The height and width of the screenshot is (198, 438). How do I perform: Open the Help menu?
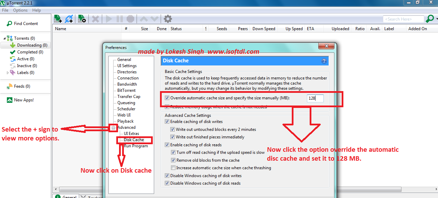36,10
